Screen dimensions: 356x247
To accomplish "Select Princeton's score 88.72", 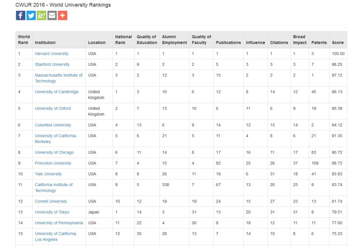I will point(337,163).
